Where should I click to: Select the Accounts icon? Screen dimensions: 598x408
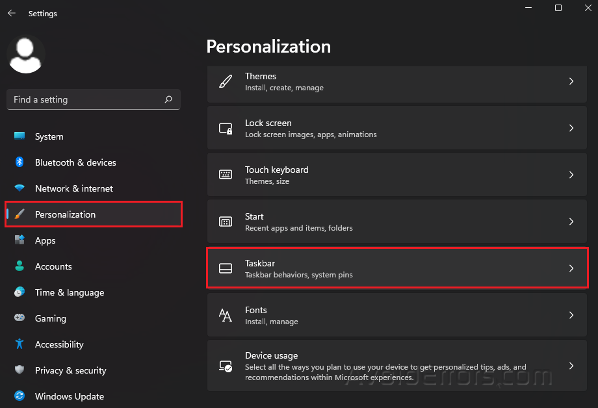18,266
